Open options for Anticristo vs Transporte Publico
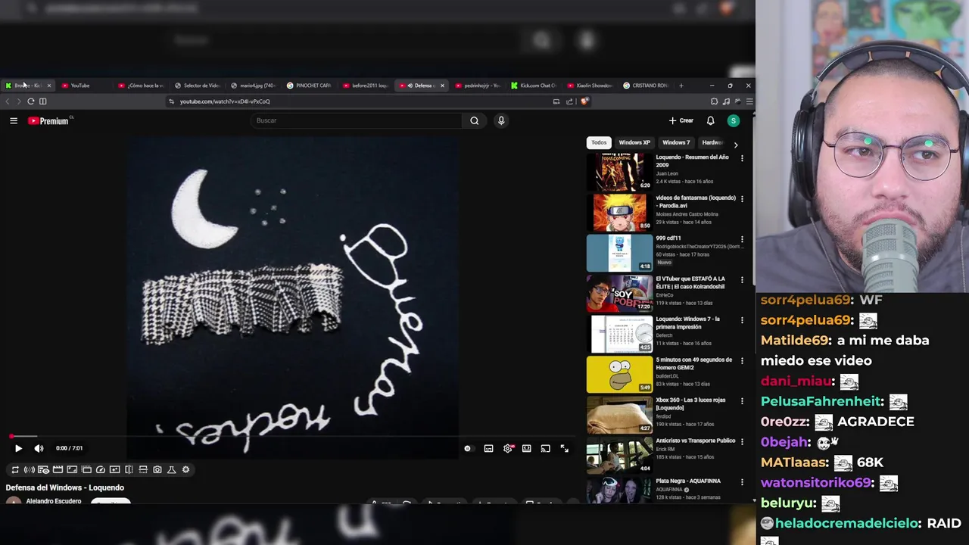Image resolution: width=969 pixels, height=545 pixels. pyautogui.click(x=742, y=442)
